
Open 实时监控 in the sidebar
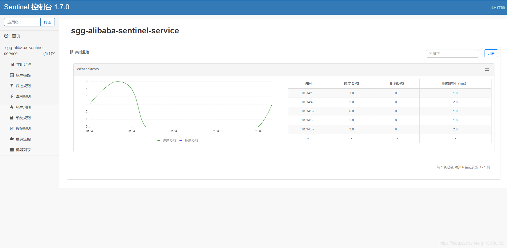coord(24,65)
